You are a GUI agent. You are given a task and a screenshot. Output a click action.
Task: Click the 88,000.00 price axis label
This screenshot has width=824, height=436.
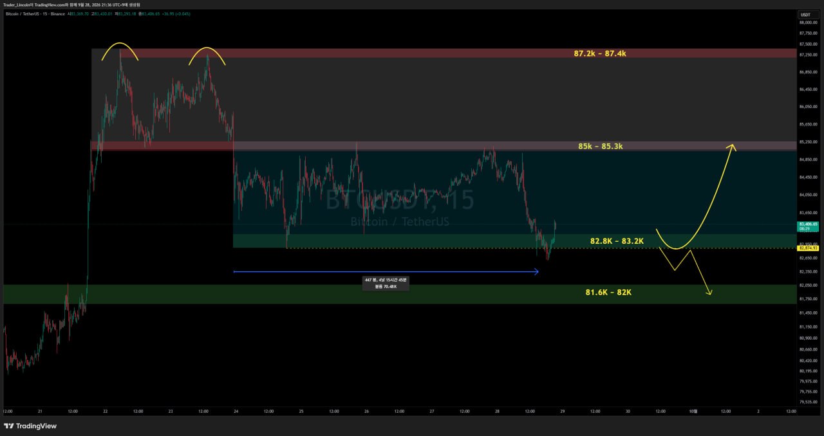point(807,22)
